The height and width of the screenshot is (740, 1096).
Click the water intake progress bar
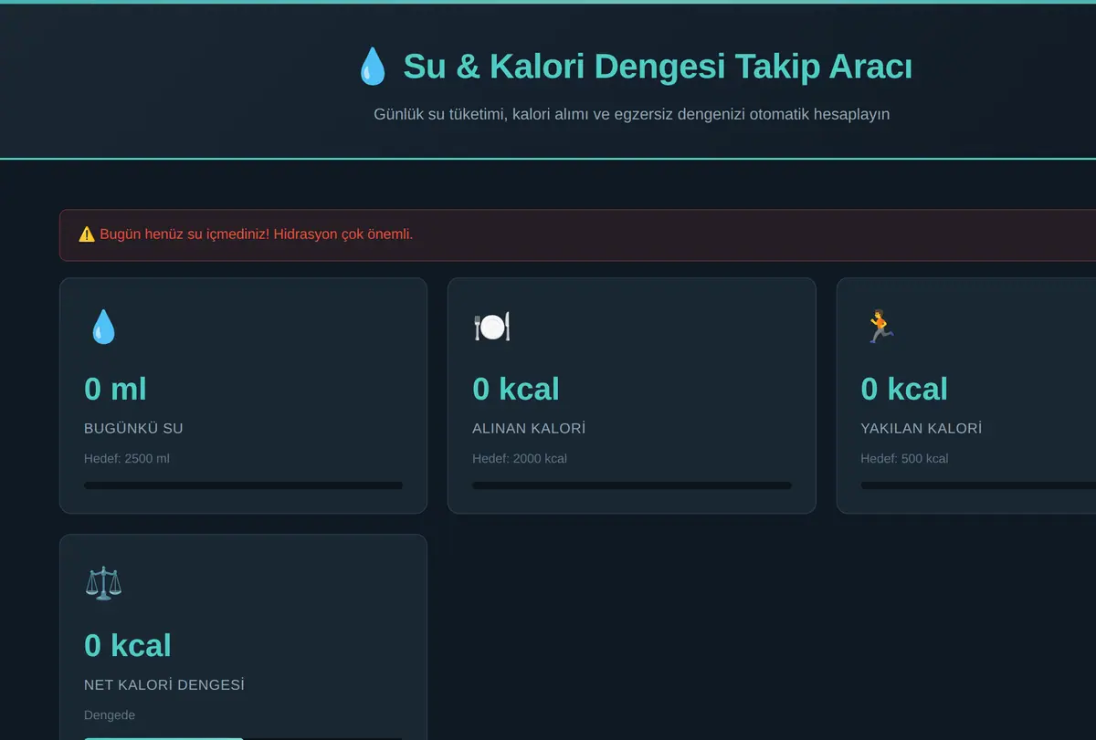[x=243, y=485]
